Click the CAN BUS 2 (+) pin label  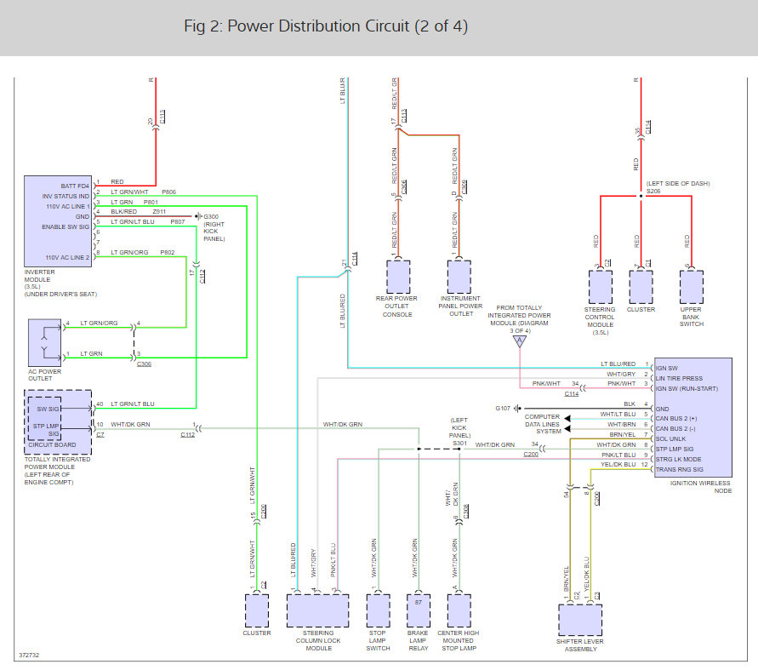(x=676, y=419)
